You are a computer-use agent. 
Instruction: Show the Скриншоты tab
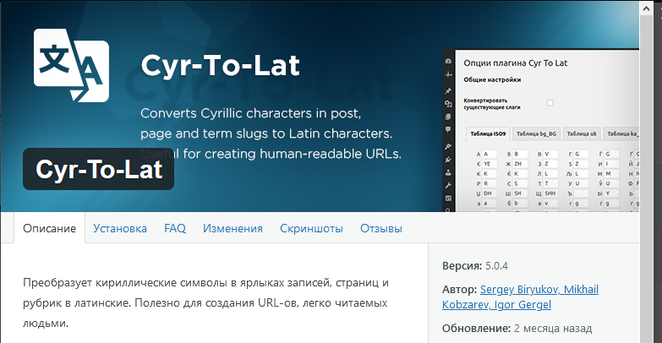coord(311,228)
